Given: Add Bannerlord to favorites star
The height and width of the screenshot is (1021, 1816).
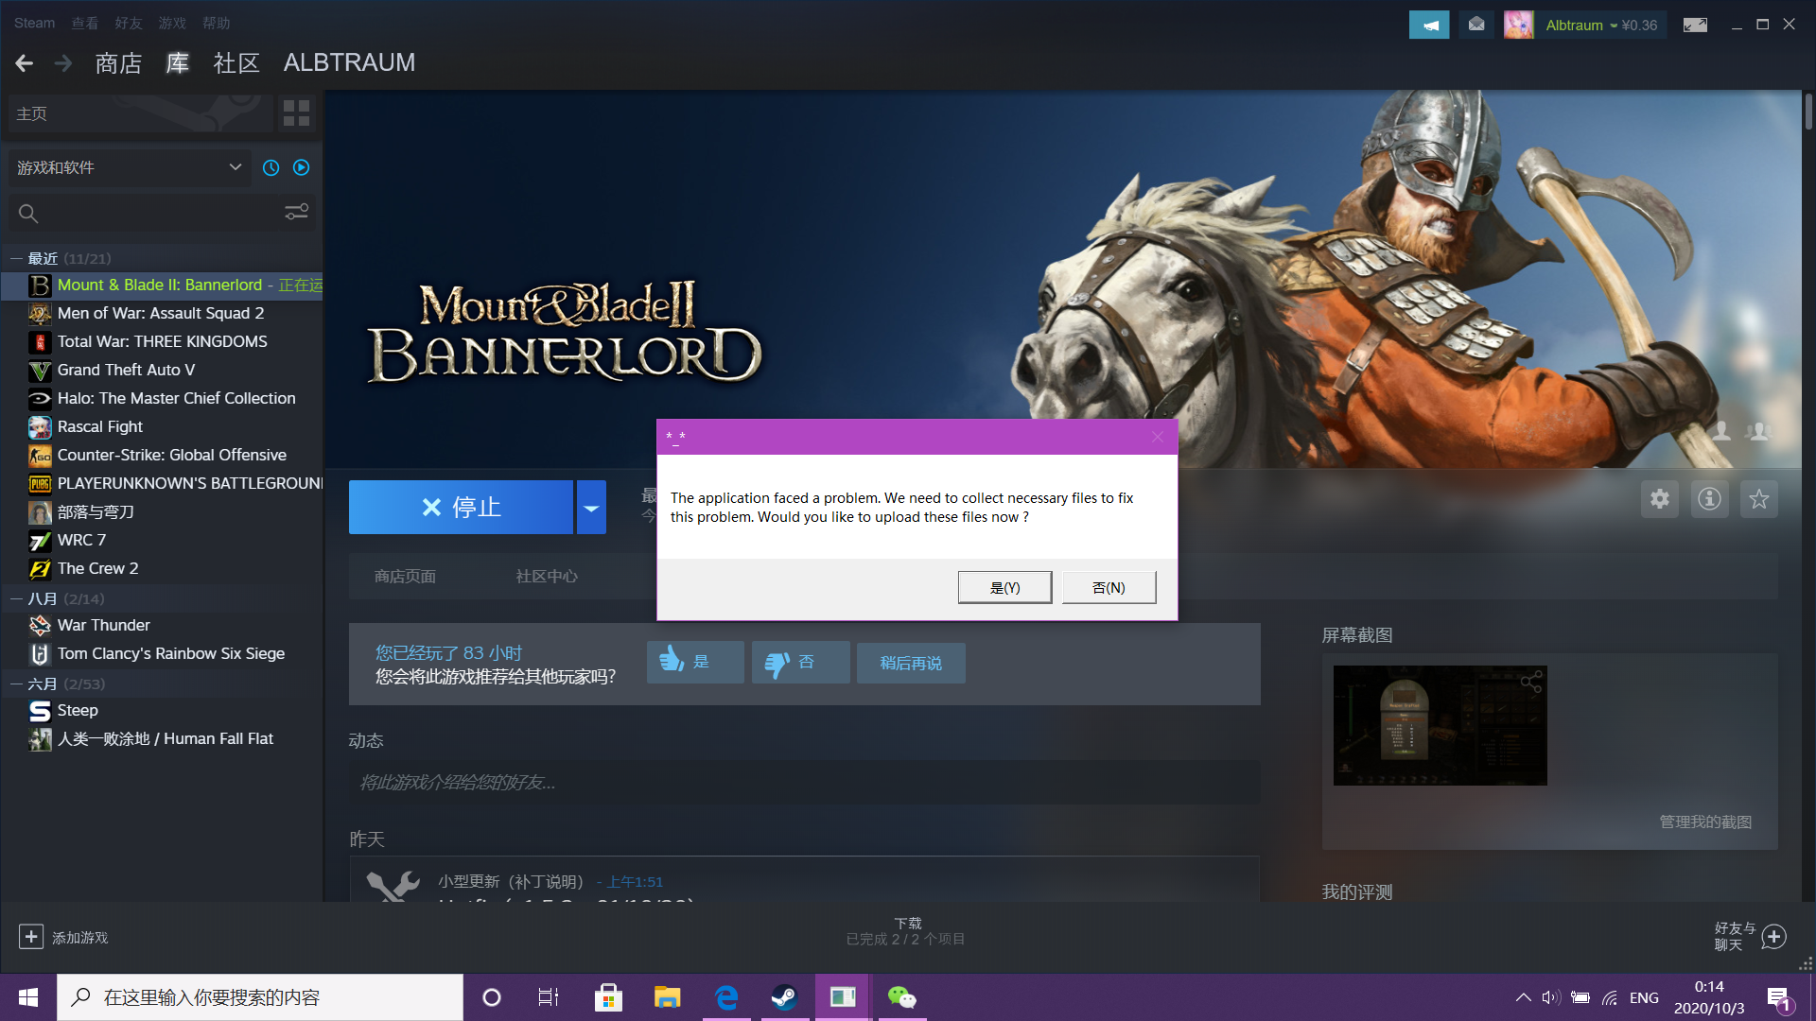Looking at the screenshot, I should [x=1758, y=498].
